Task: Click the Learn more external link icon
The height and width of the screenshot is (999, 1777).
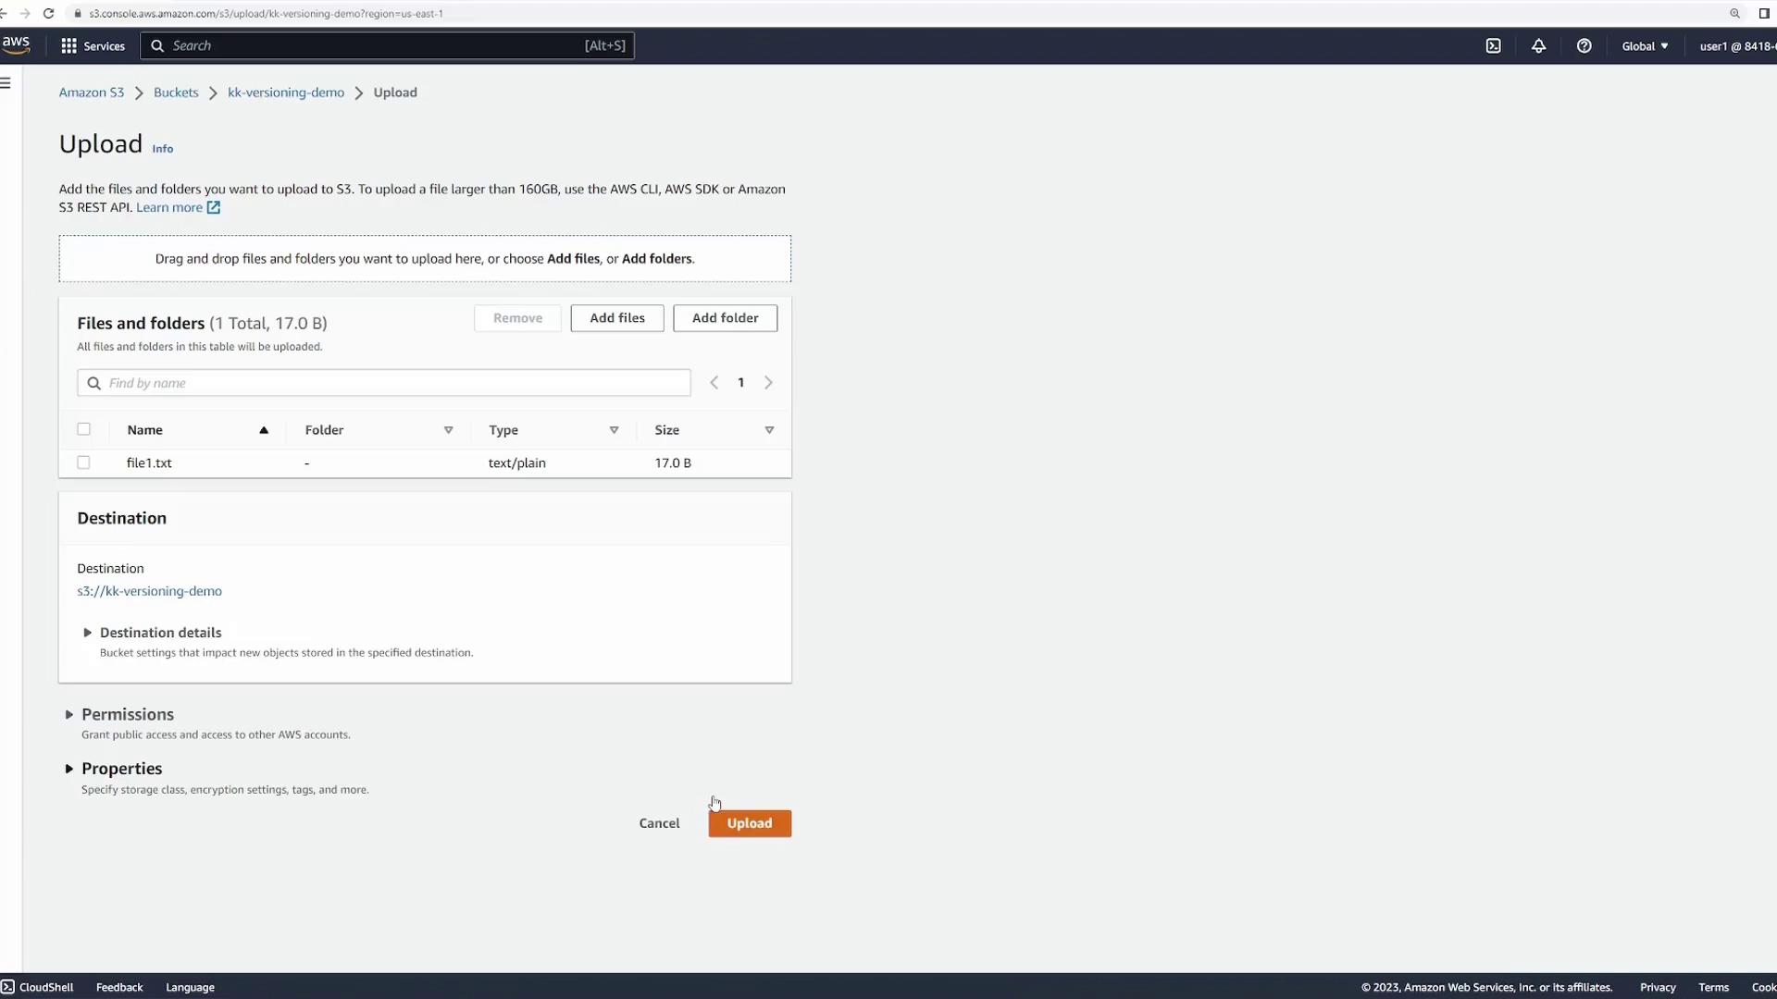Action: pyautogui.click(x=214, y=208)
